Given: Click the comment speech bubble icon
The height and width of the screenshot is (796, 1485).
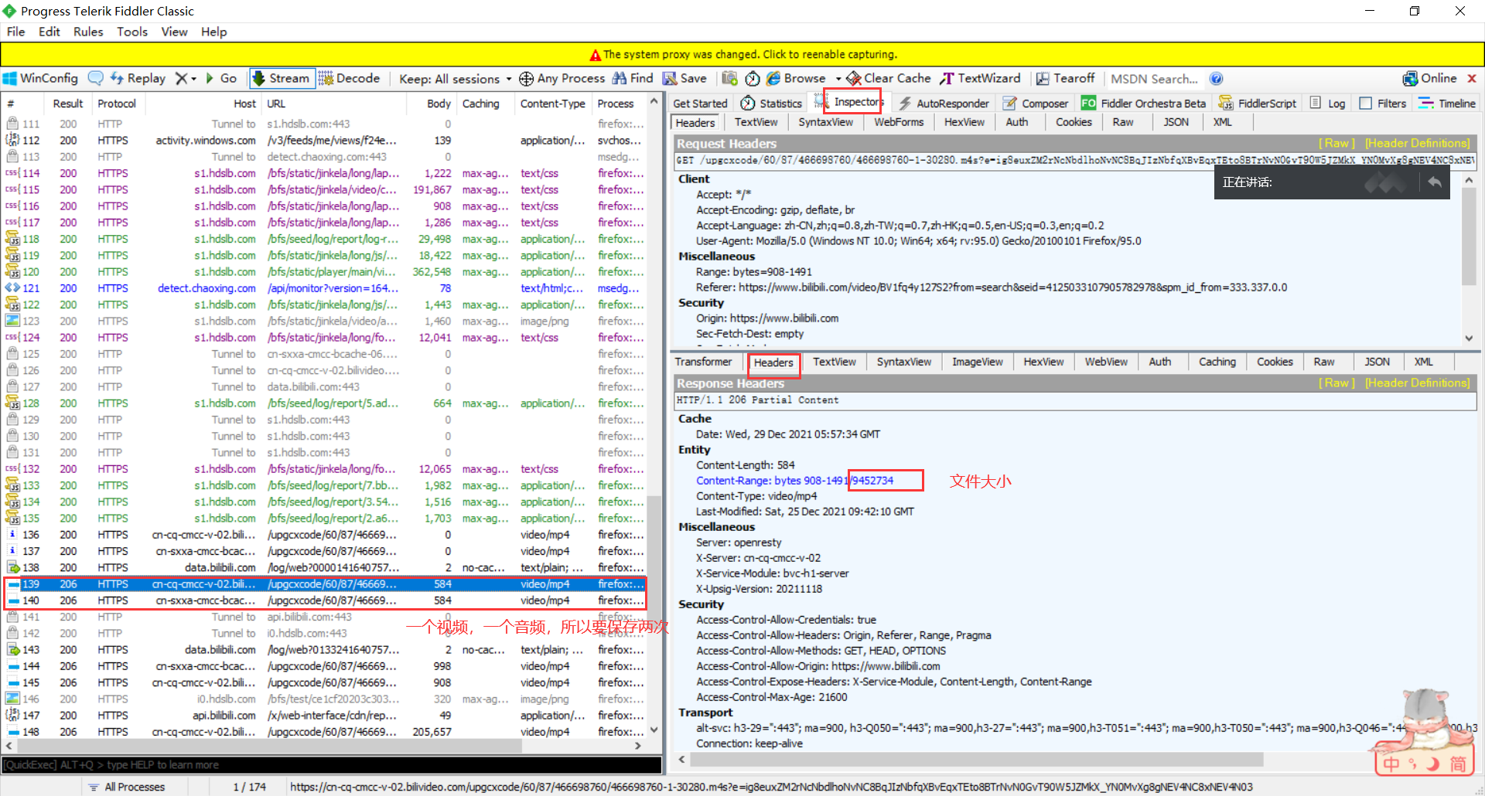Looking at the screenshot, I should click(96, 78).
